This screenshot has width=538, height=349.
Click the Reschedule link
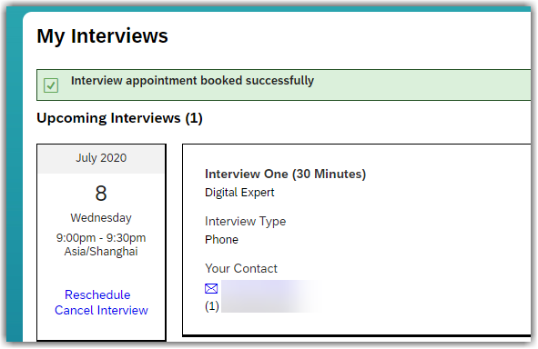point(97,294)
